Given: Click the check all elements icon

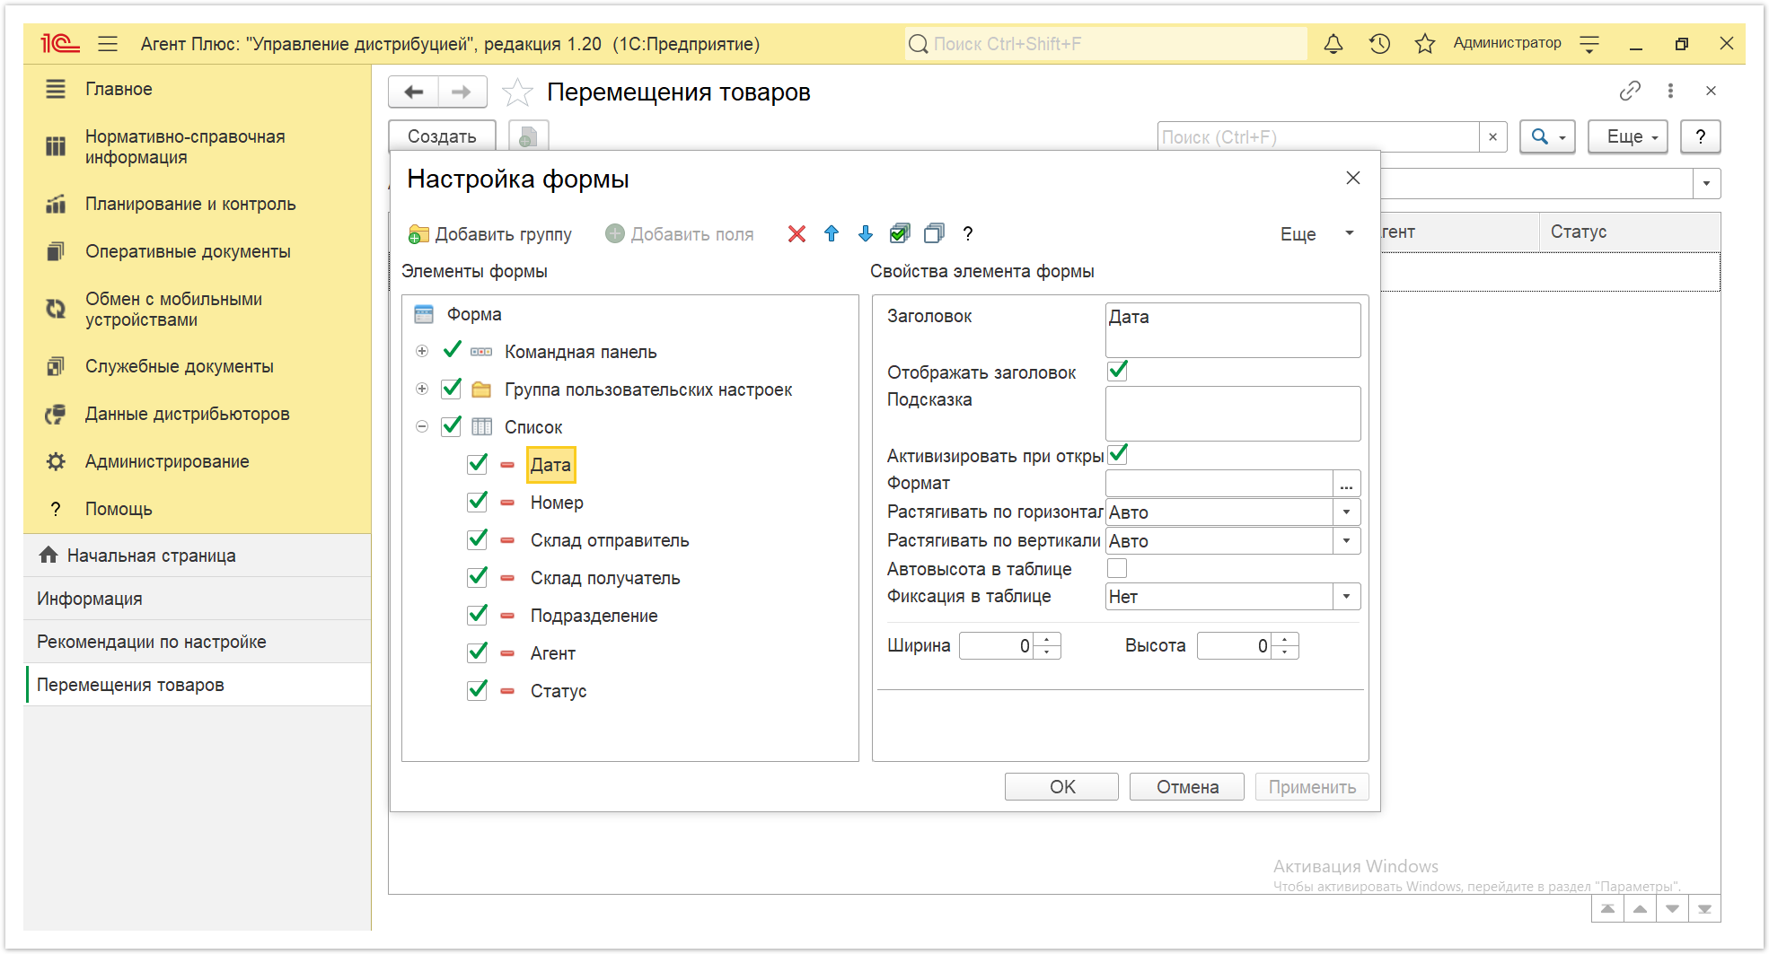Looking at the screenshot, I should tap(900, 234).
